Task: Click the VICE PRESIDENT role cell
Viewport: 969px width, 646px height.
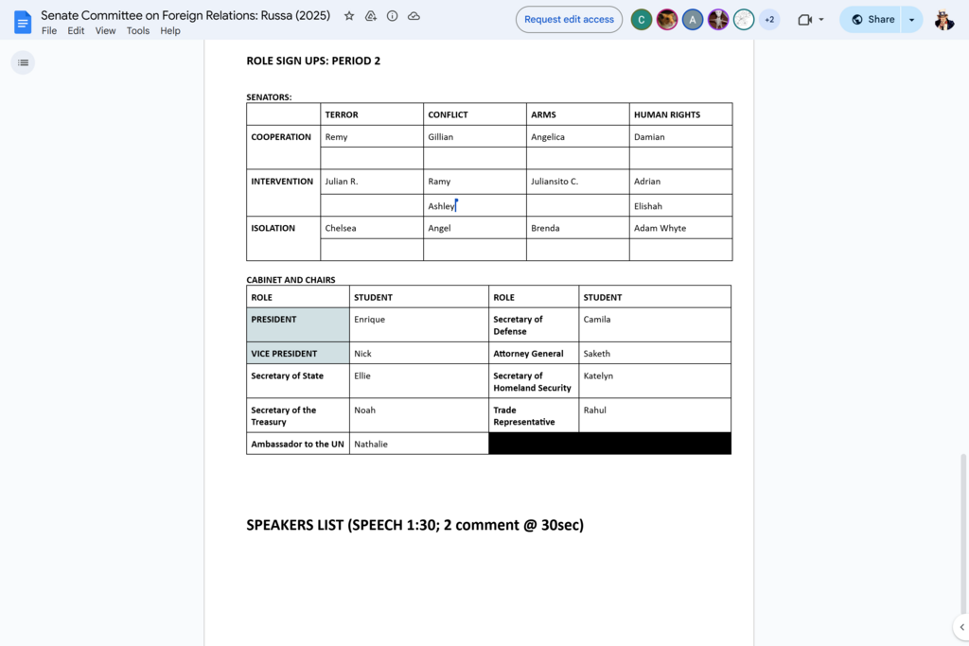Action: point(298,353)
